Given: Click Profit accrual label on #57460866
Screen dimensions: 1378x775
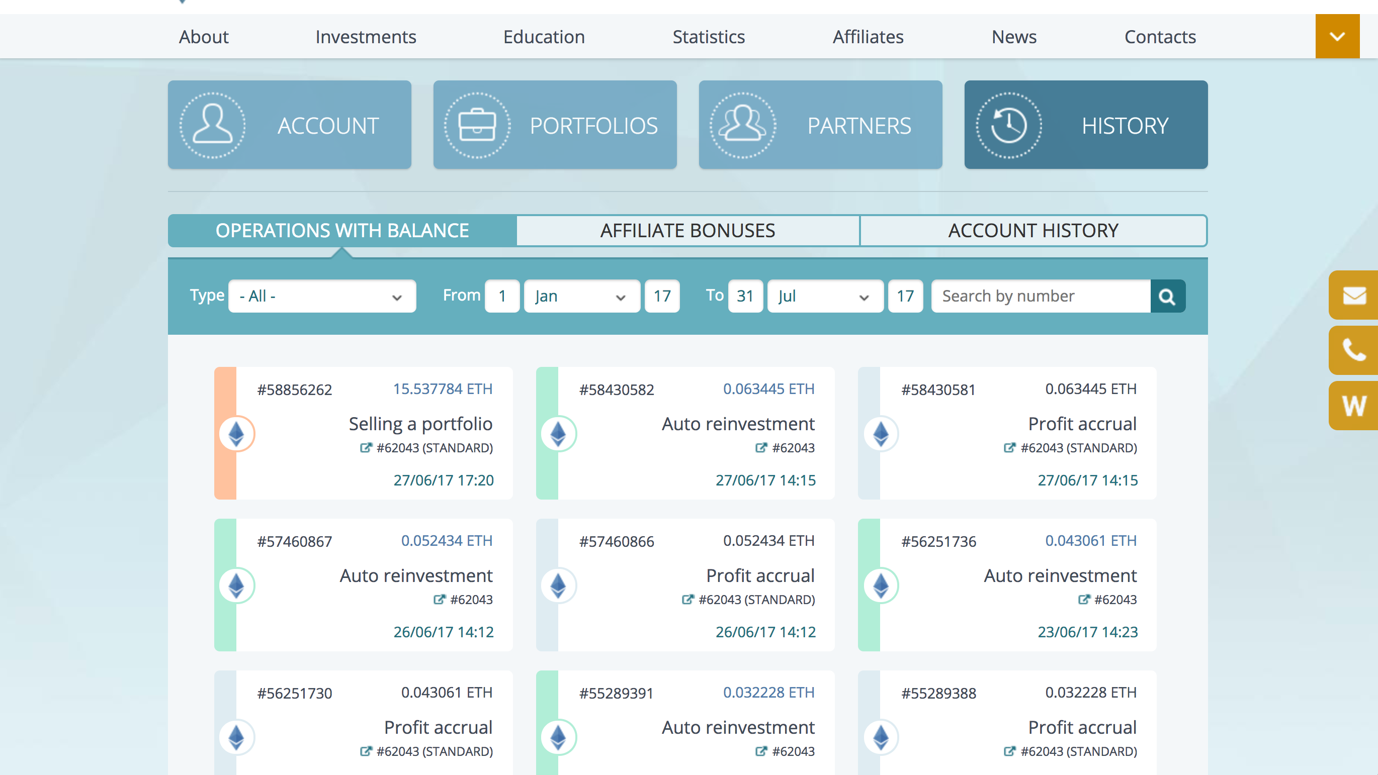Looking at the screenshot, I should [761, 575].
